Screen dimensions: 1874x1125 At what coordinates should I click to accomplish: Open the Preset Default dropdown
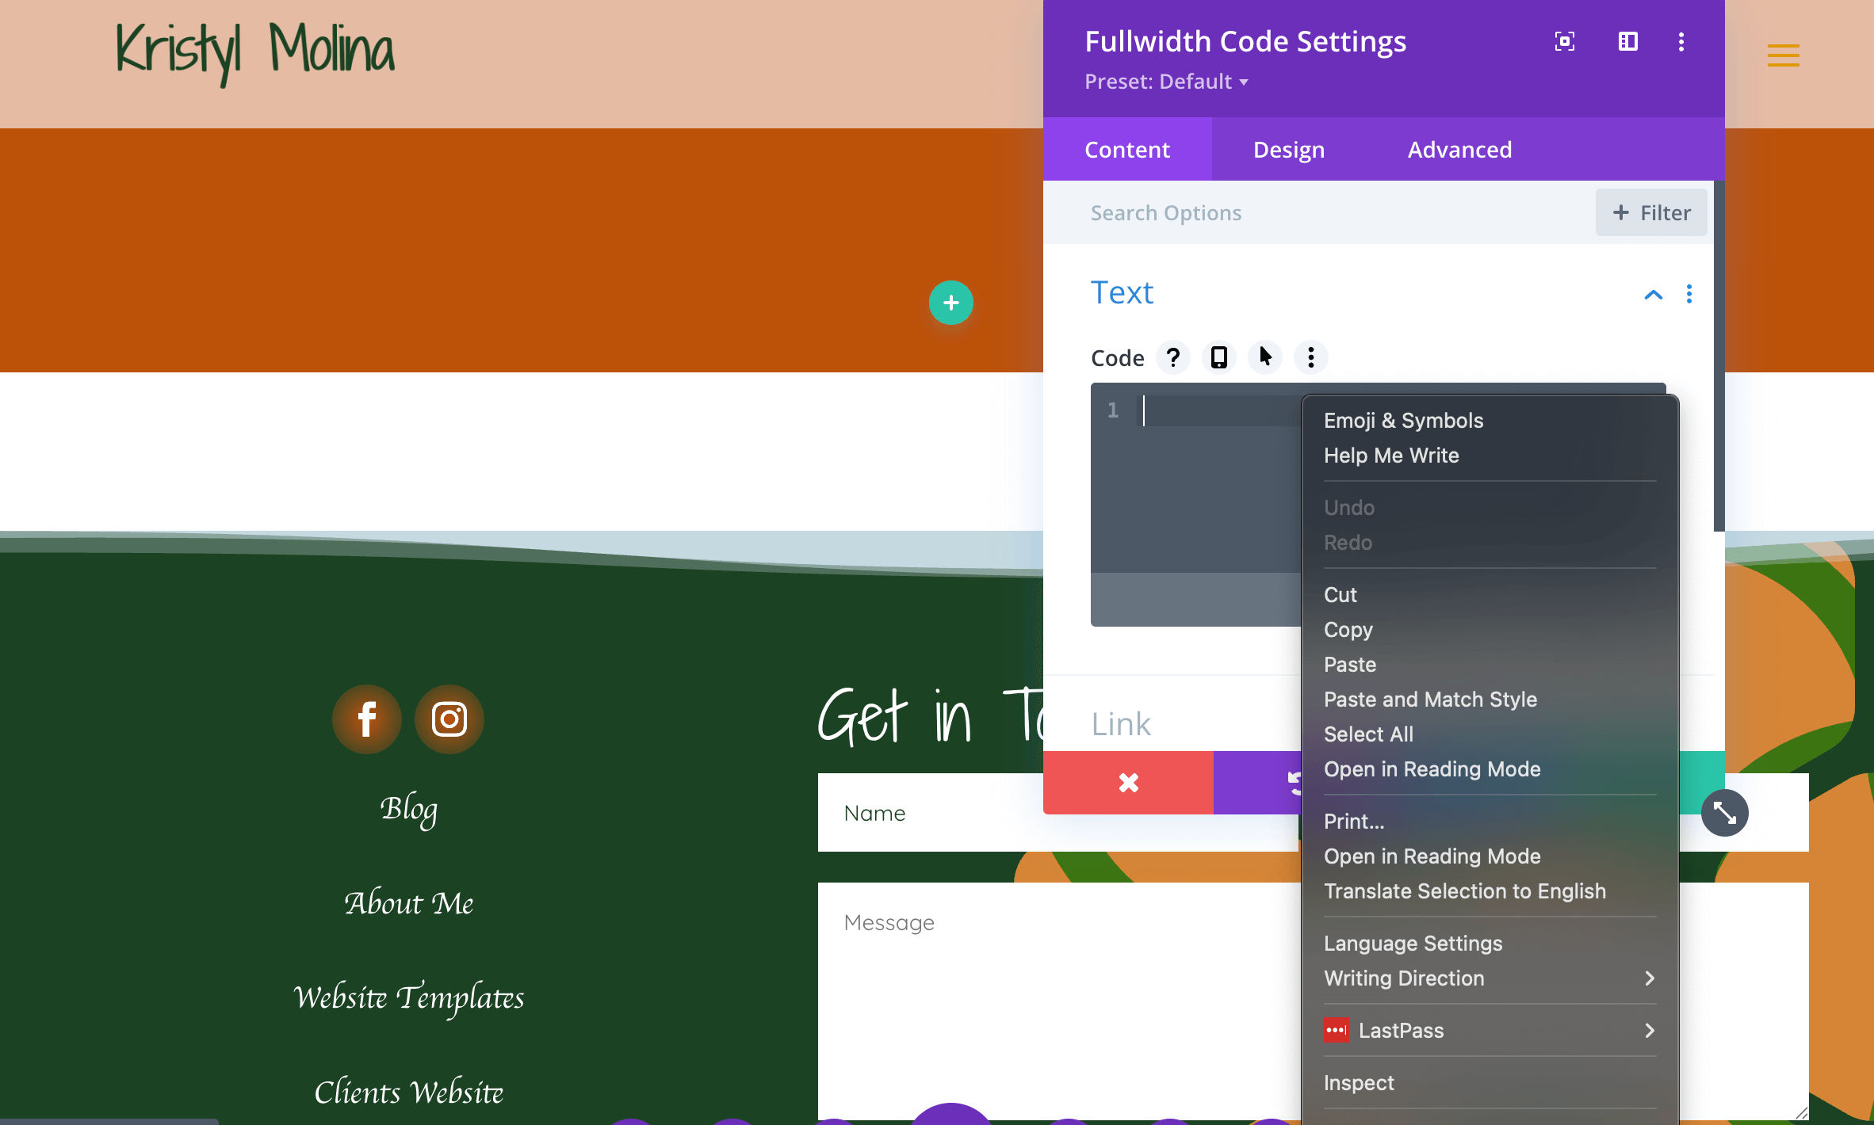[1167, 82]
